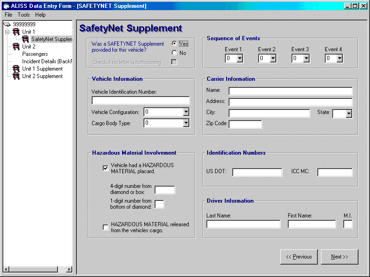The image size is (370, 277).
Task: Select No for SAFETYNET Supplement provided
Action: pos(174,53)
